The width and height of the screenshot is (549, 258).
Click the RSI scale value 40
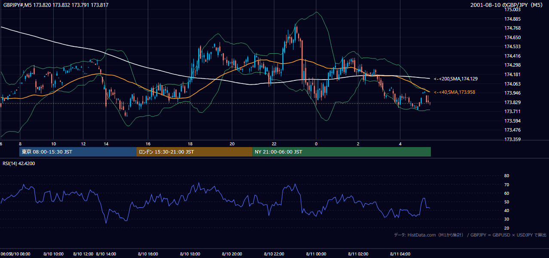[506, 211]
